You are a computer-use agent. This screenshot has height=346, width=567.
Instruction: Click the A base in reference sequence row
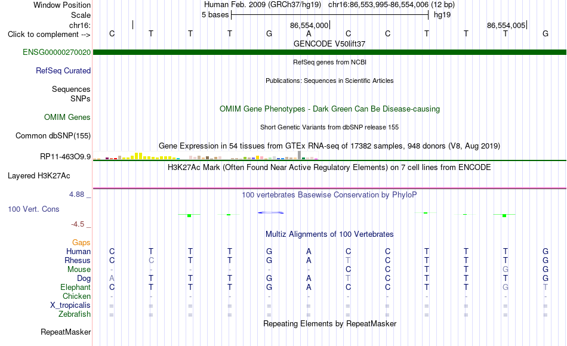click(309, 33)
